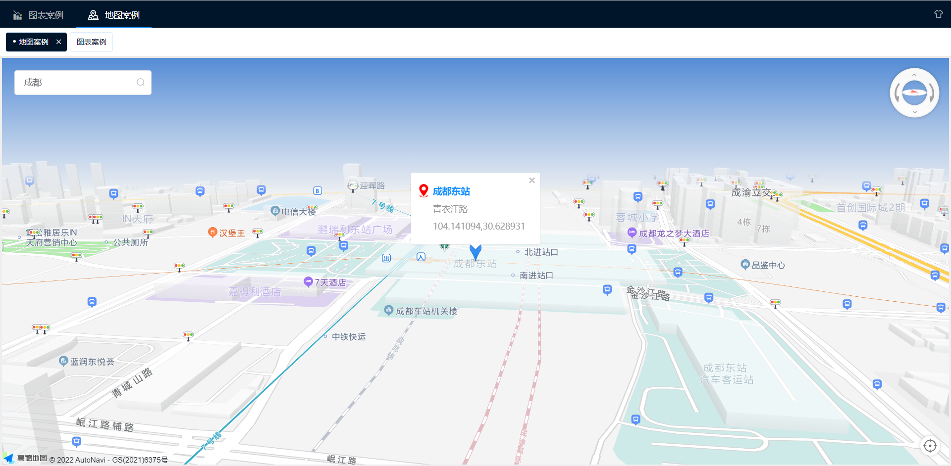
Task: Click the 公共厕所 label
Action: 131,242
